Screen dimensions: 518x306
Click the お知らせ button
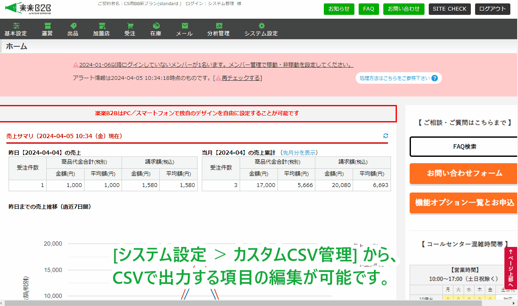pos(339,9)
